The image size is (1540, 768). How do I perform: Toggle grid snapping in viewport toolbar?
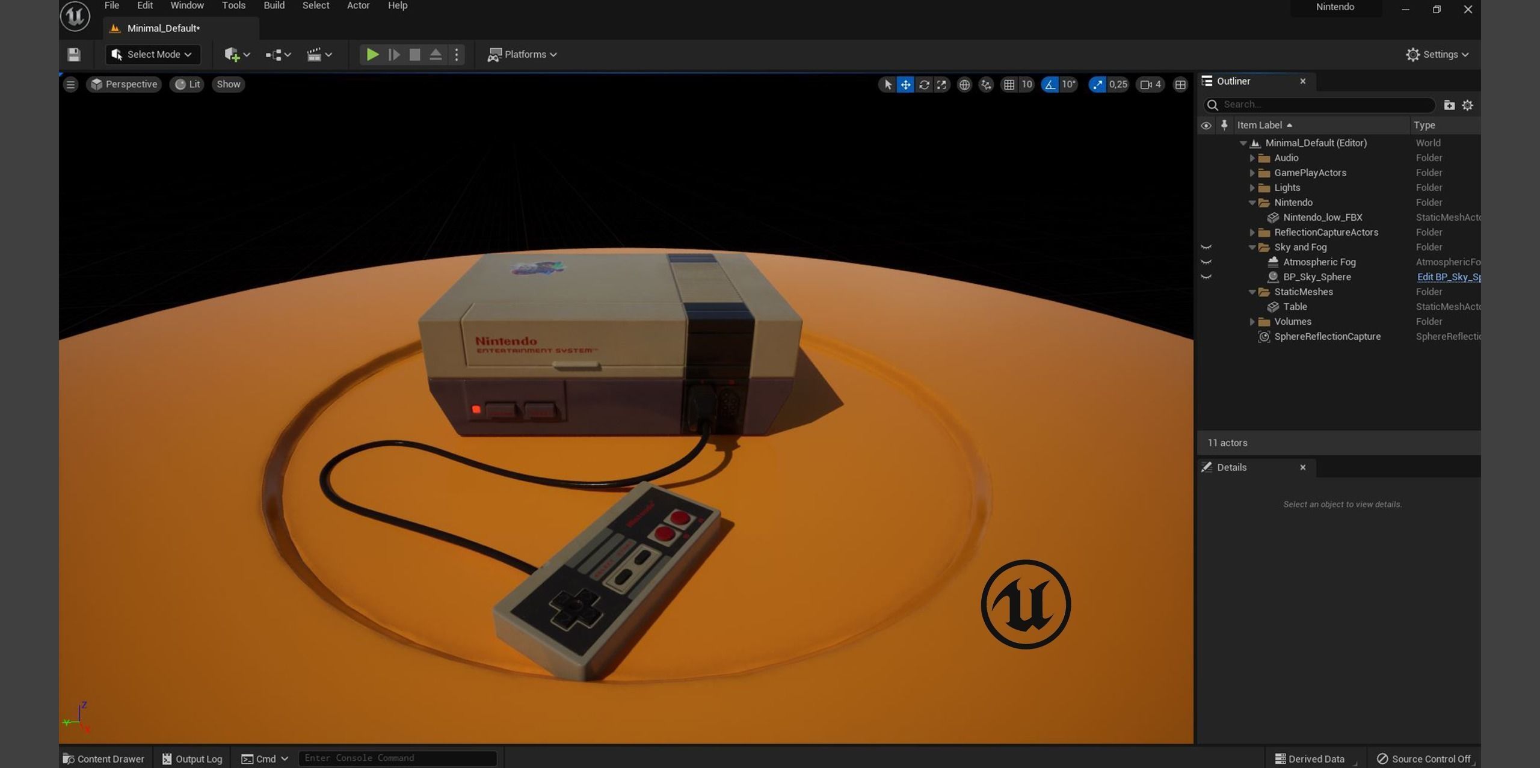click(x=1009, y=85)
